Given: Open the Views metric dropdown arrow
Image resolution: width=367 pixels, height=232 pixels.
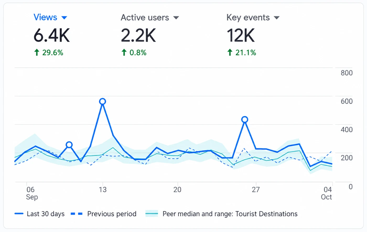Looking at the screenshot, I should [x=64, y=18].
